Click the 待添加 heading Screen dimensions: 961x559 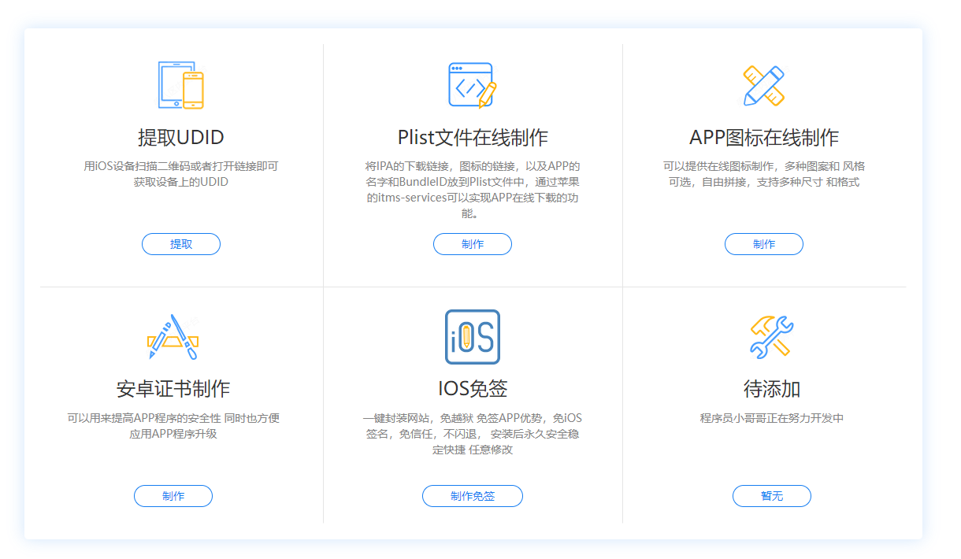772,389
